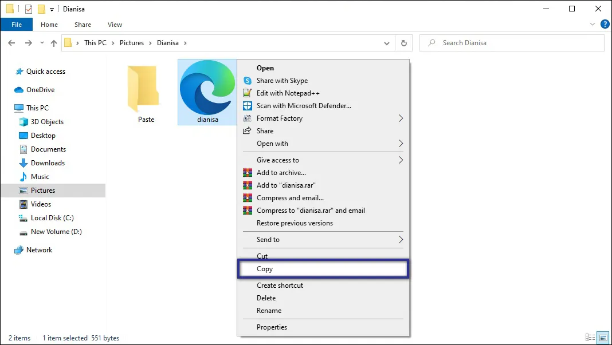Click the Help question mark icon
This screenshot has height=345, width=612.
tap(606, 24)
